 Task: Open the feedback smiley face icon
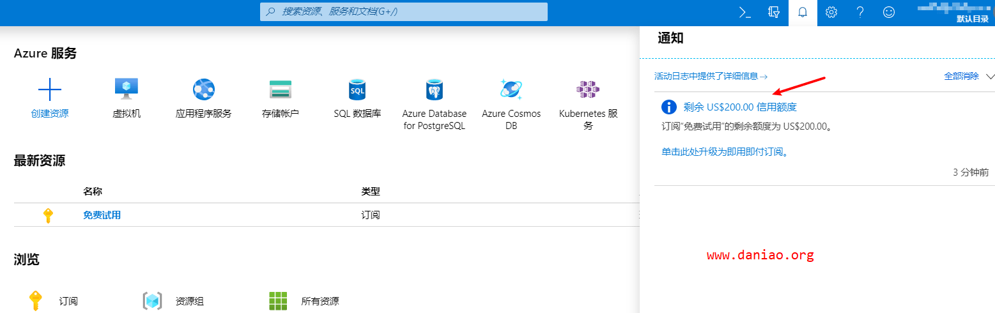[889, 12]
